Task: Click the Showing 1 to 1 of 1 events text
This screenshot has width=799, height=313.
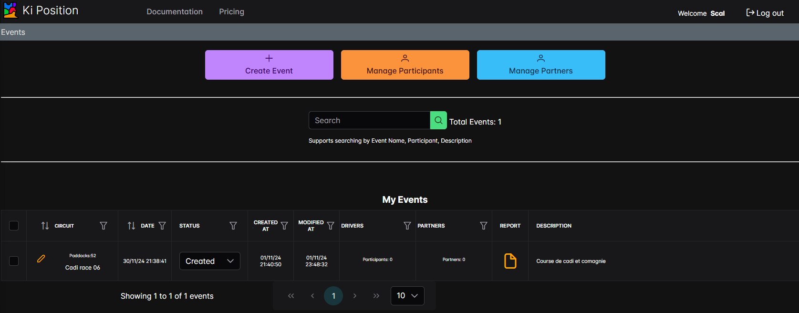Action: tap(167, 296)
